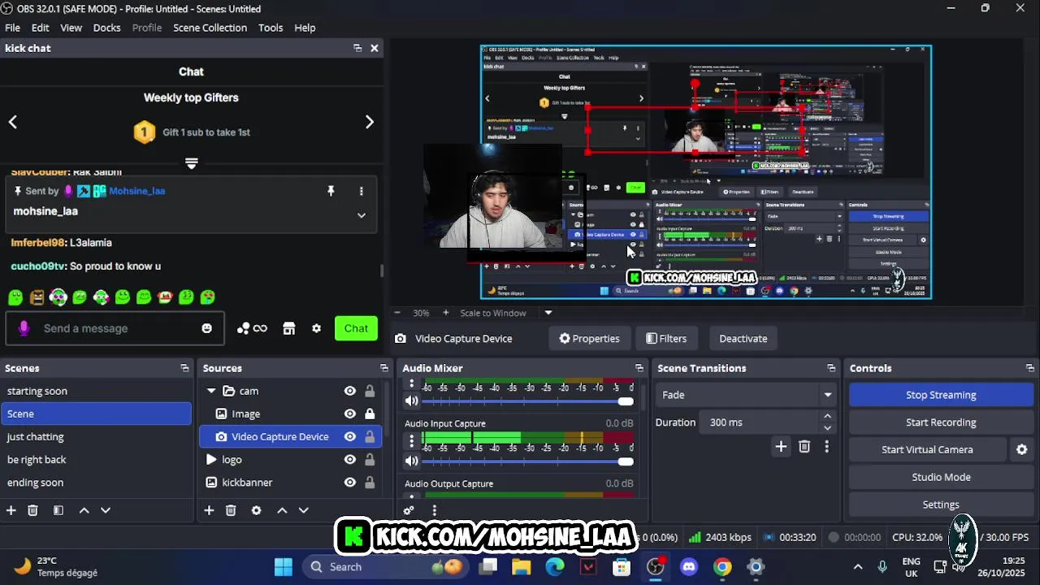Open the Edit menu
The height and width of the screenshot is (585, 1040).
point(41,28)
